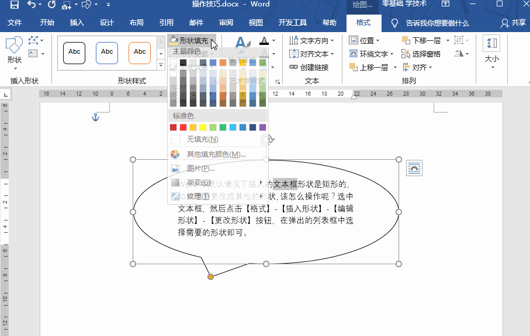Open the Text Fill color dropdown arrow
Image resolution: width=530 pixels, height=336 pixels.
(x=274, y=41)
